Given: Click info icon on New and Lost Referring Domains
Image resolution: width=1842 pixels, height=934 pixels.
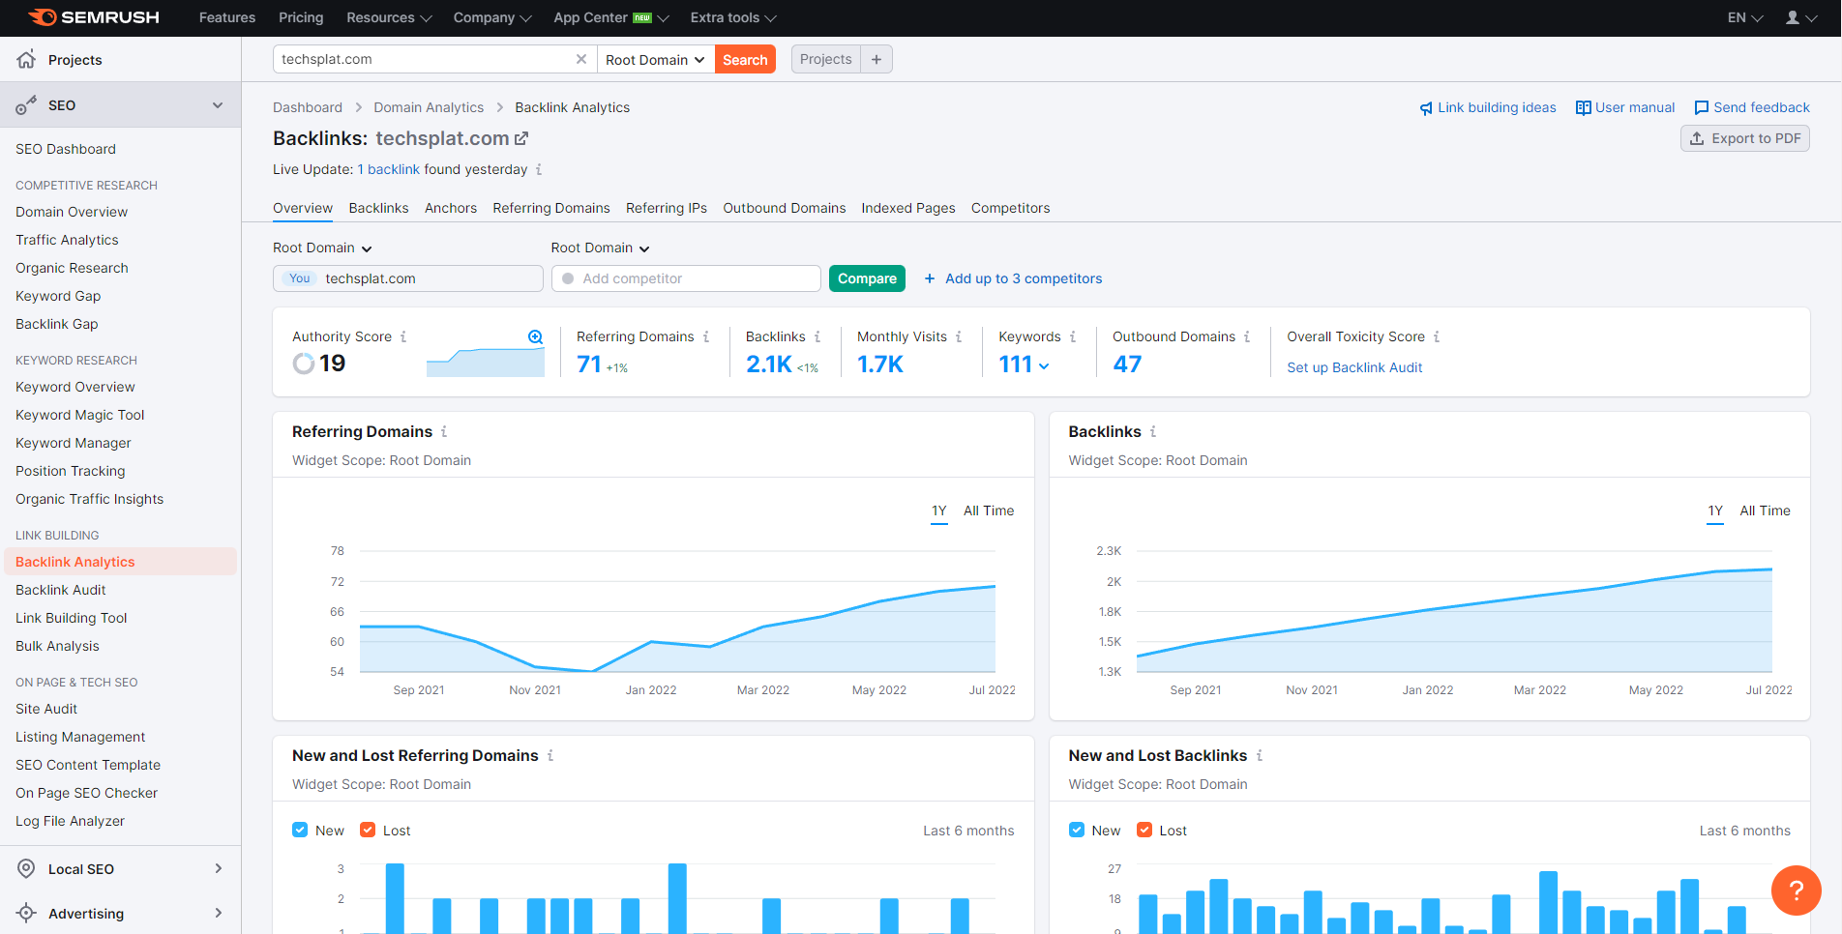Looking at the screenshot, I should point(550,755).
